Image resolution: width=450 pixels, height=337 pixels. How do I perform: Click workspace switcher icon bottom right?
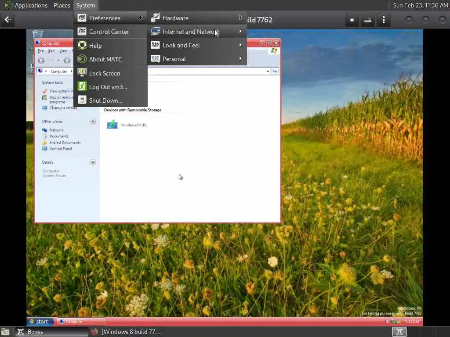tap(399, 332)
